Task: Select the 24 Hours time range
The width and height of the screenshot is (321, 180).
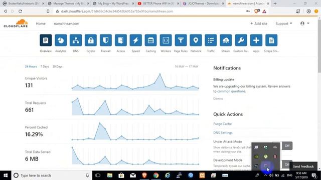Action: click(x=31, y=66)
